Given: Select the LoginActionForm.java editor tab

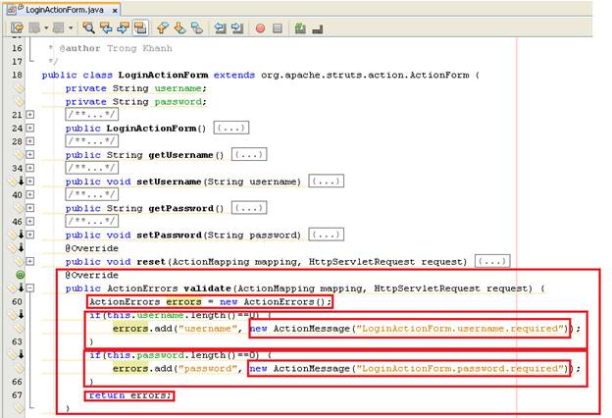Looking at the screenshot, I should tap(65, 10).
